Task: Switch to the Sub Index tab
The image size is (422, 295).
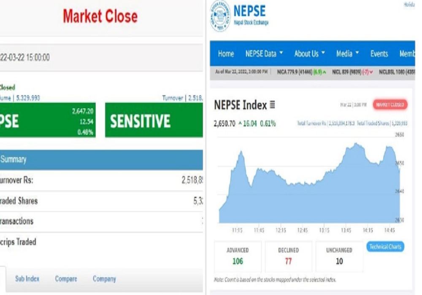Action: coord(27,279)
